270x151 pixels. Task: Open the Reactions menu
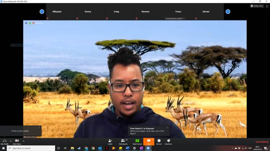click(x=168, y=141)
